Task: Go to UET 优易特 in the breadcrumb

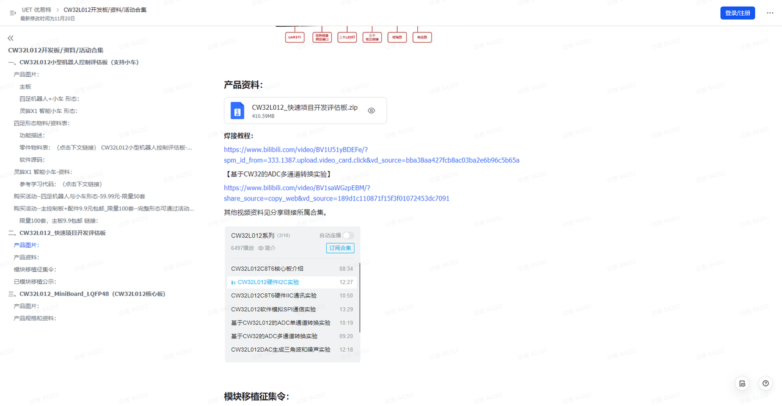Action: tap(37, 10)
